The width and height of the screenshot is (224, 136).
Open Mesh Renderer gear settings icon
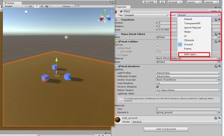coord(220,66)
